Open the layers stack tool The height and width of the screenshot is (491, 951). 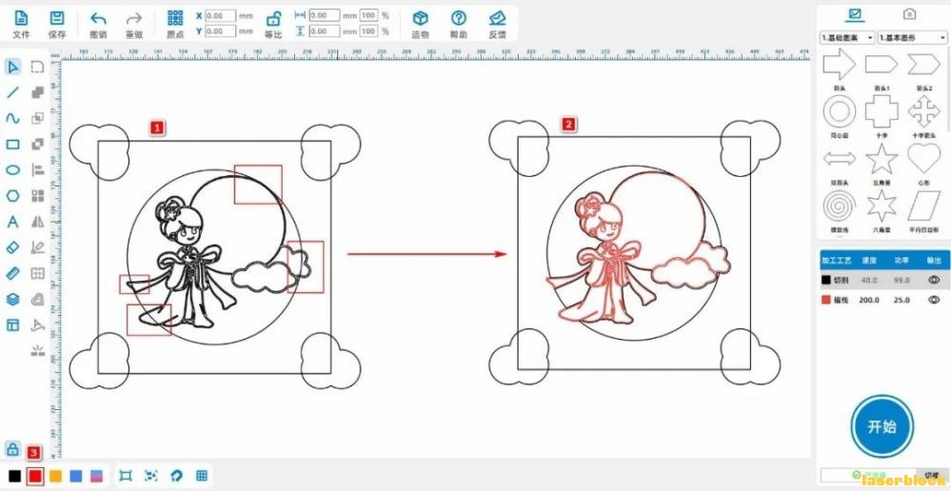pos(12,300)
